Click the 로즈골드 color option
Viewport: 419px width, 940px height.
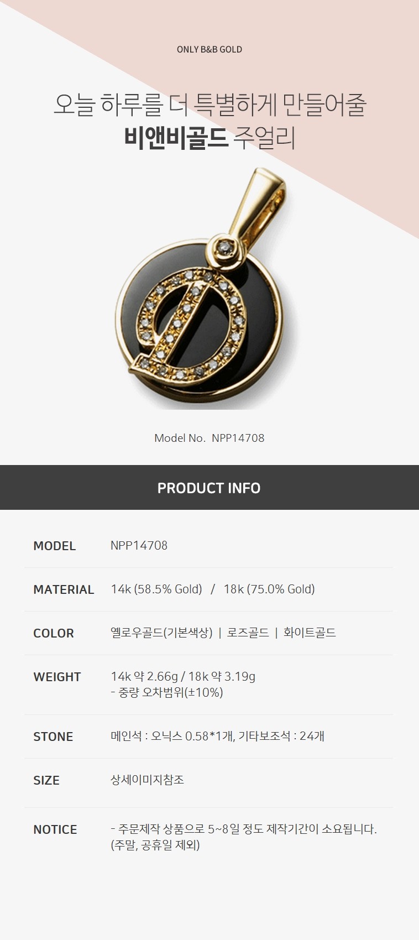pyautogui.click(x=248, y=633)
